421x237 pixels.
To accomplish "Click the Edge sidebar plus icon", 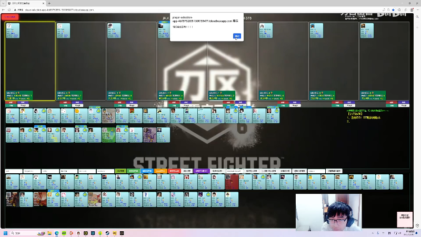I will 417,27.
